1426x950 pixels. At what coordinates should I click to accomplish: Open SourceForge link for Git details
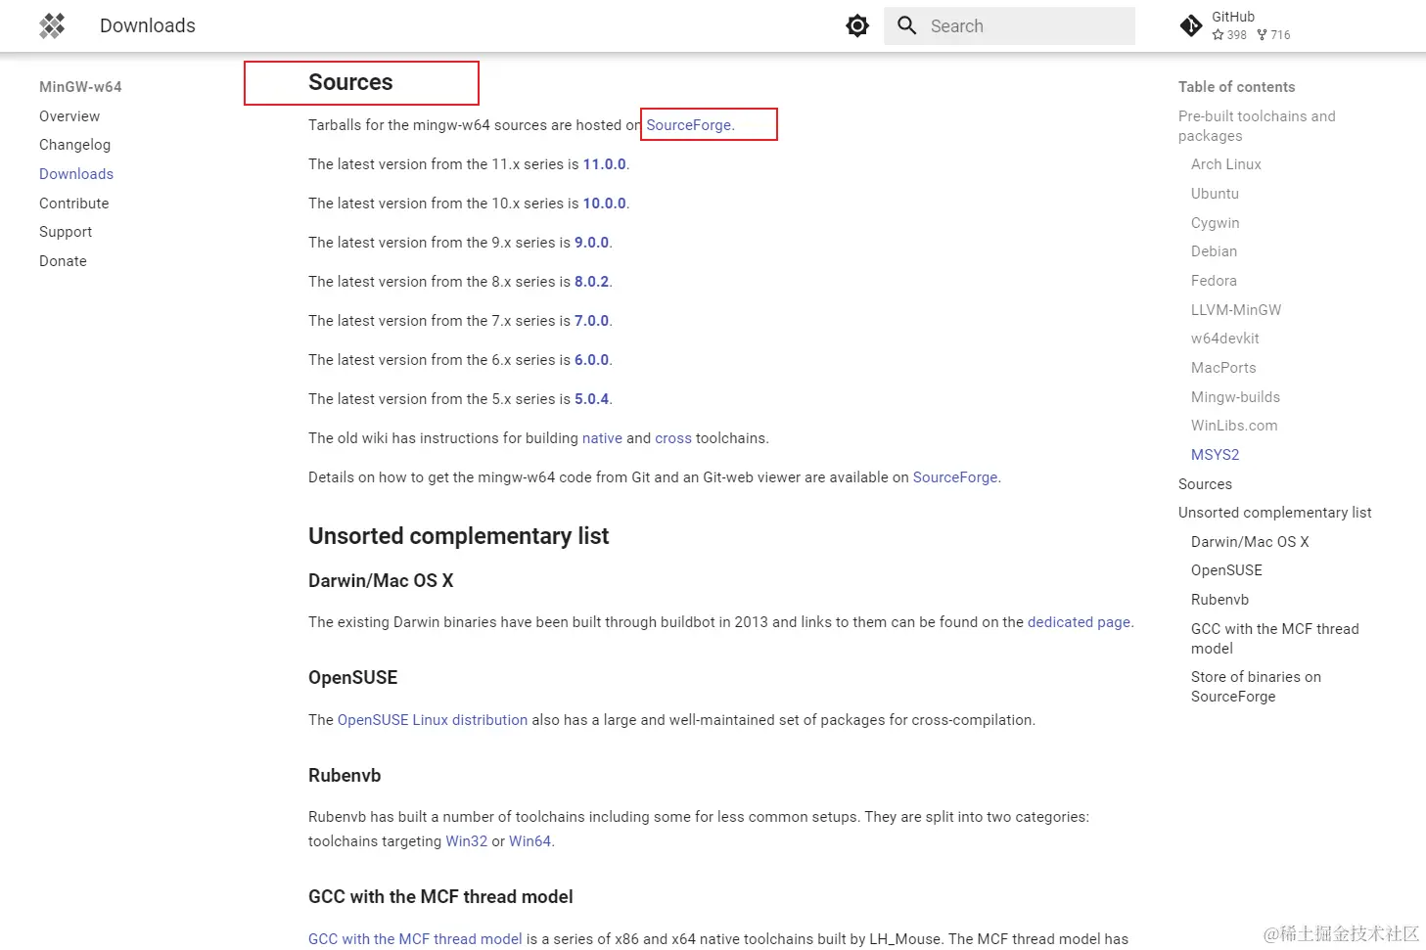[955, 477]
